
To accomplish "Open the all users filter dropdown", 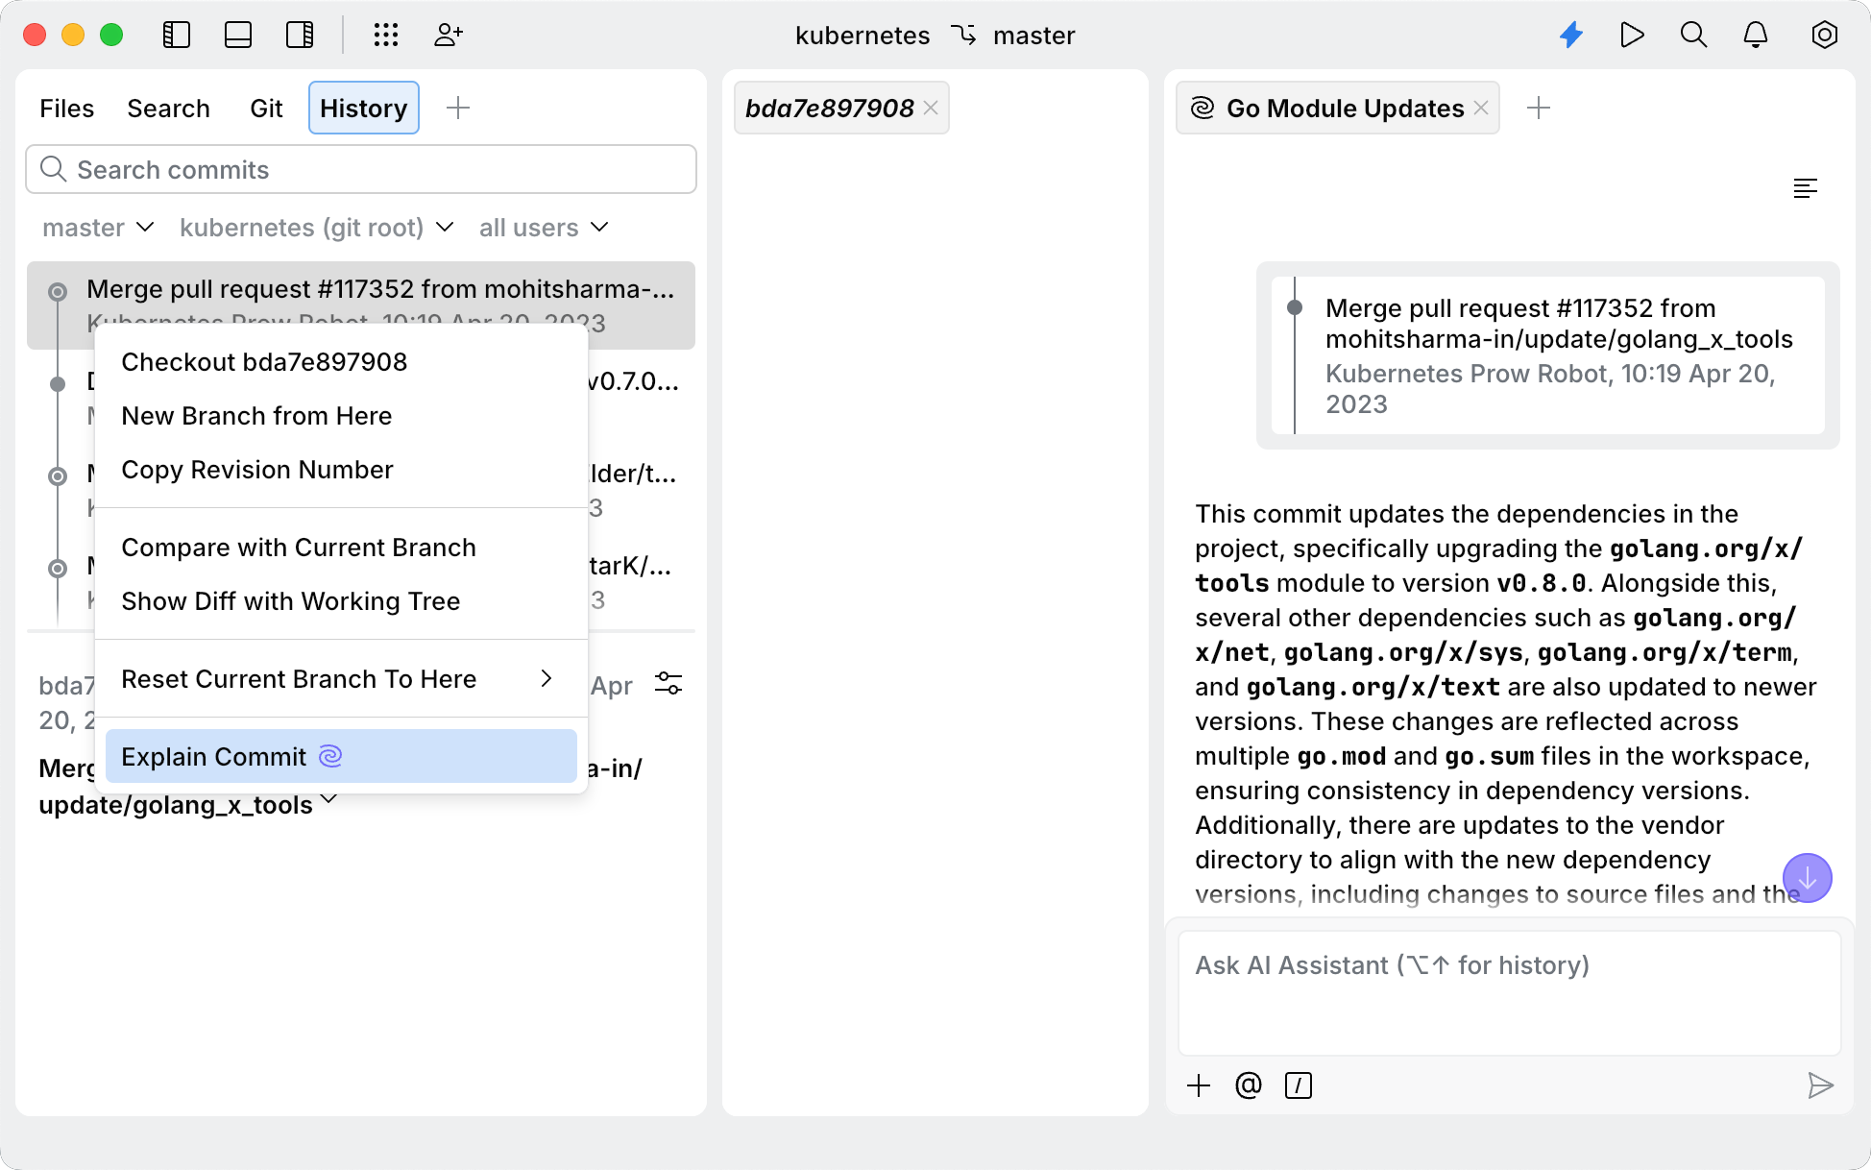I will click(544, 228).
